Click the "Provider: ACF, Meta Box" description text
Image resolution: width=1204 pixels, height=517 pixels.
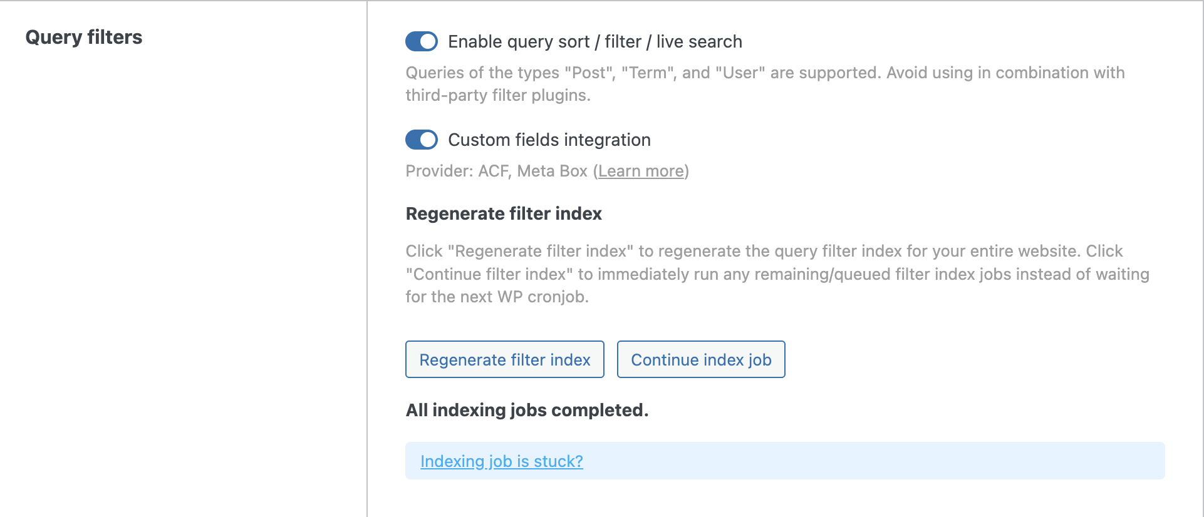coord(496,171)
